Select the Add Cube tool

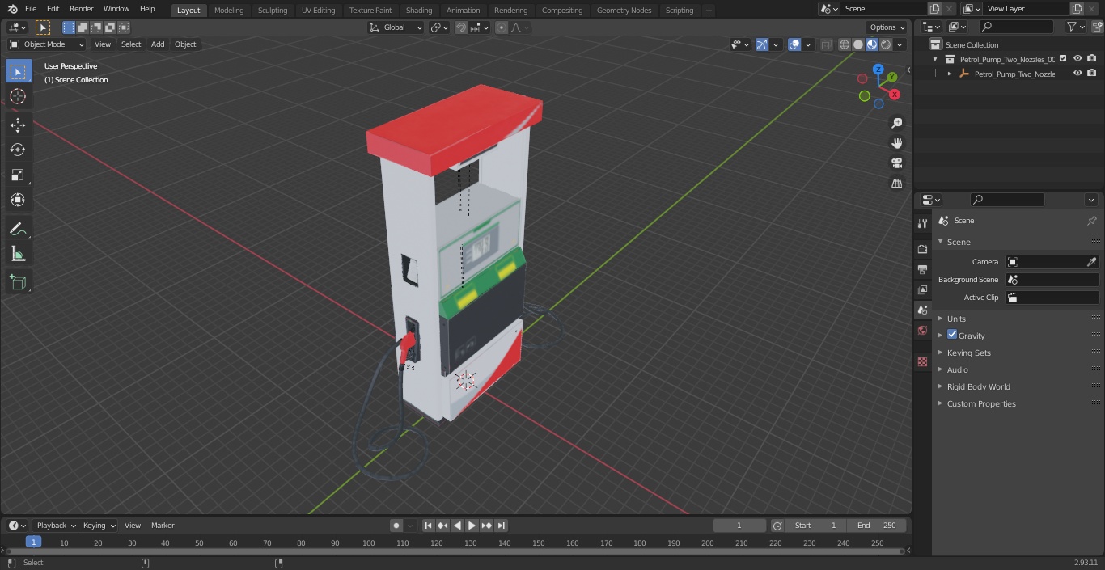(18, 282)
